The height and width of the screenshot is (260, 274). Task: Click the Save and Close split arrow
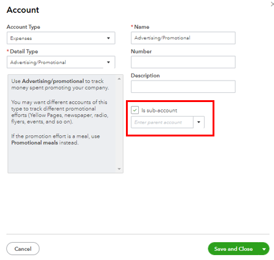pyautogui.click(x=264, y=249)
